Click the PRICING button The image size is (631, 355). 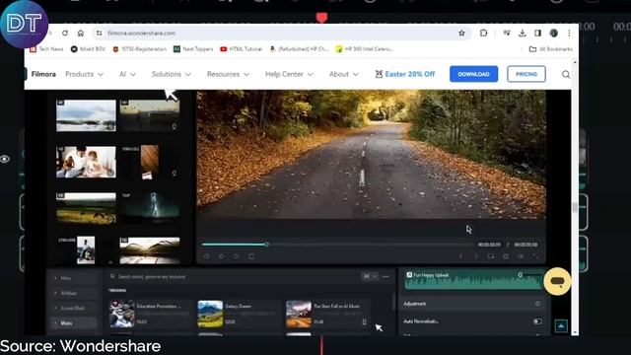(526, 74)
